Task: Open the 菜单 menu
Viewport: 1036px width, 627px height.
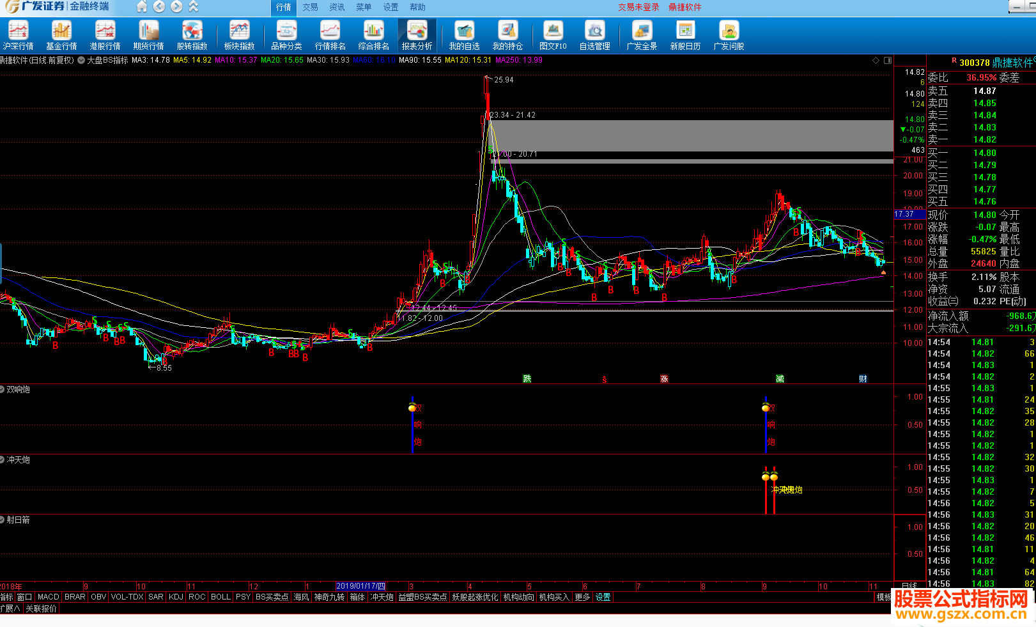Action: [364, 7]
